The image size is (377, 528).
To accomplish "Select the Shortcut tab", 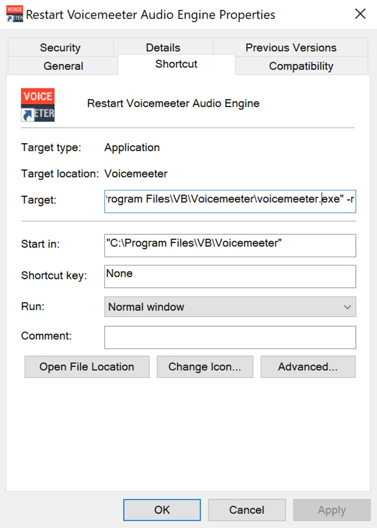I will pyautogui.click(x=176, y=64).
